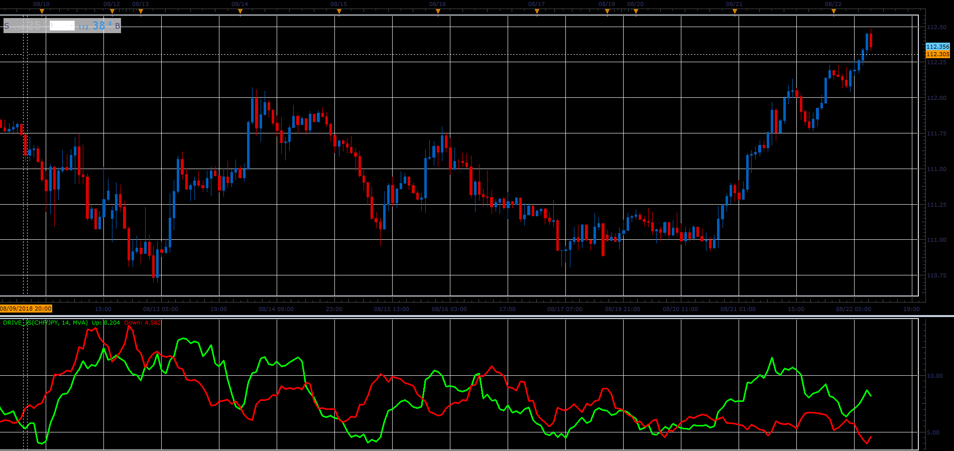The image size is (954, 451).
Task: Select the DRIVE_JS(CHF/JPY, 14, MVA) indicator label
Action: (45, 323)
